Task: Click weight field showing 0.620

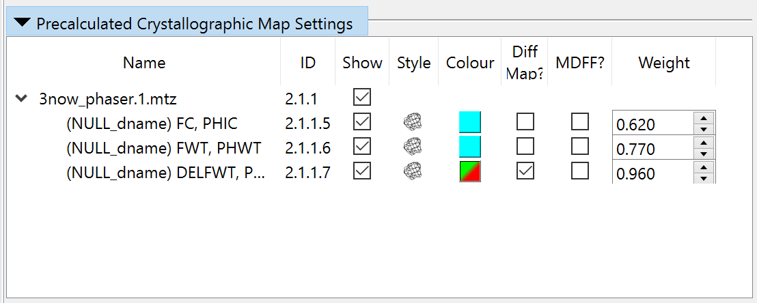Action: (652, 124)
